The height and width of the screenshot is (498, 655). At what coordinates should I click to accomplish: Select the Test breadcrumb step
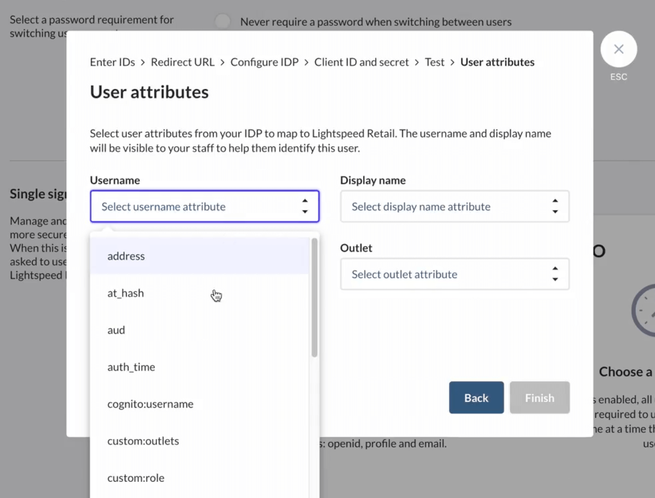tap(434, 62)
